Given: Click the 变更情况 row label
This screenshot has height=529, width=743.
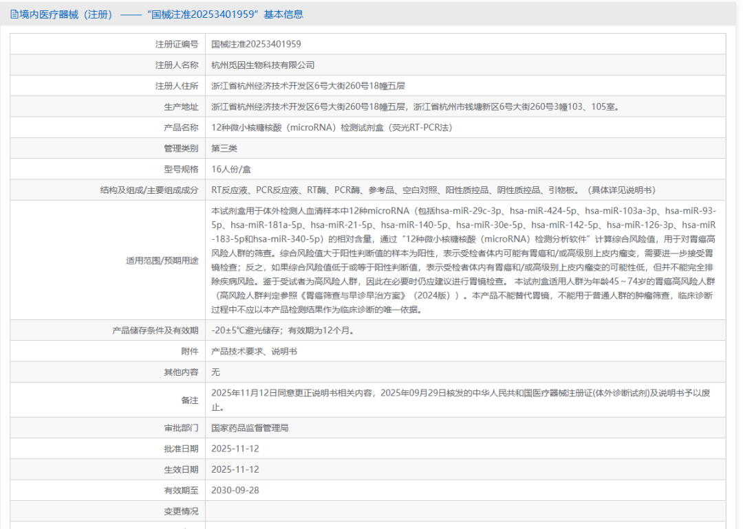Looking at the screenshot, I should tap(180, 511).
